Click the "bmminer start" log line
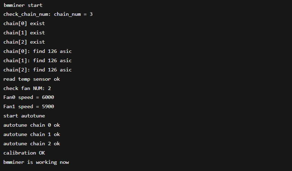Screen dimensions: 292x171 coord(23,5)
